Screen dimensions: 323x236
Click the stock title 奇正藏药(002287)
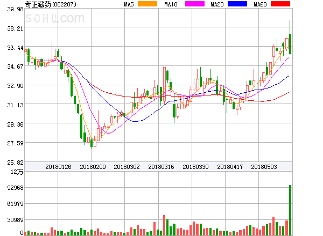pos(51,4)
